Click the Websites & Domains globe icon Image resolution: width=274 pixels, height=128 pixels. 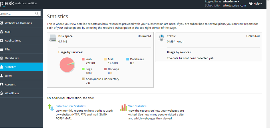[2, 23]
